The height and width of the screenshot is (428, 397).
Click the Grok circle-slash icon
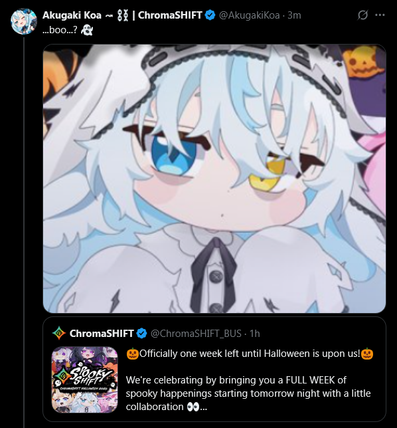(x=362, y=15)
